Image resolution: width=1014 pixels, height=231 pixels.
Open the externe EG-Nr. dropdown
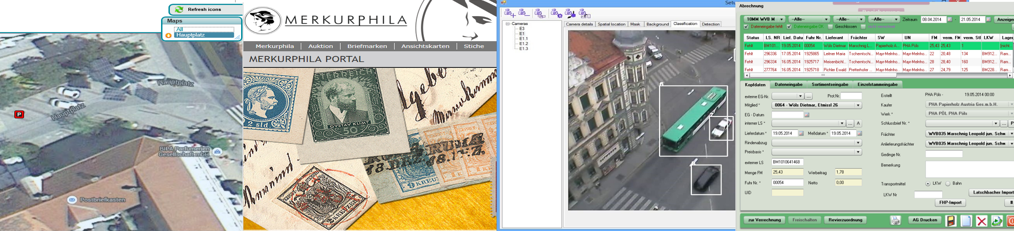788,96
